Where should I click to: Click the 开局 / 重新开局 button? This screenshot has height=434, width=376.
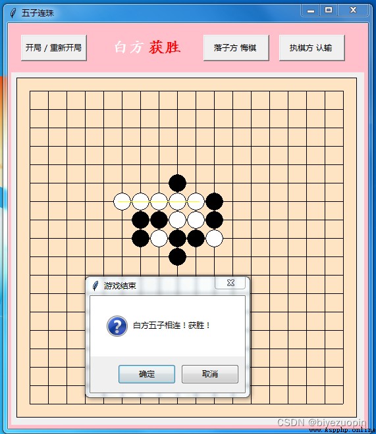pyautogui.click(x=54, y=47)
